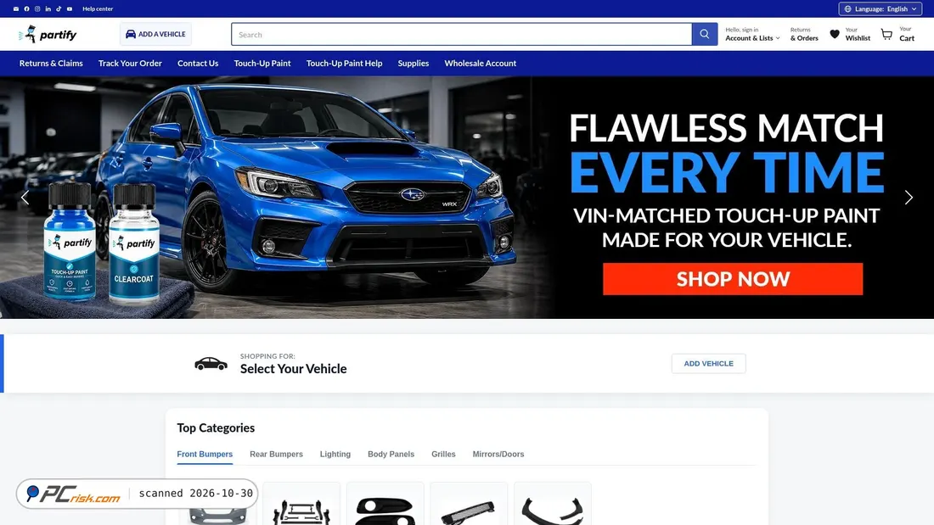Click Your Wishlist text link
This screenshot has width=934, height=525.
pyautogui.click(x=858, y=35)
